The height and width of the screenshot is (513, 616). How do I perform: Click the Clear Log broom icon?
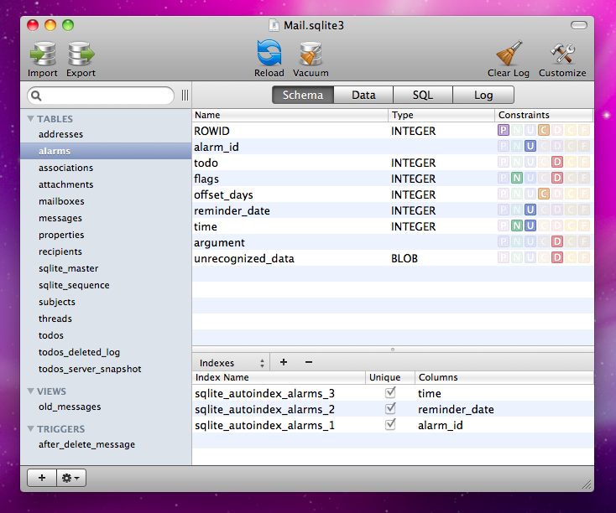[509, 53]
